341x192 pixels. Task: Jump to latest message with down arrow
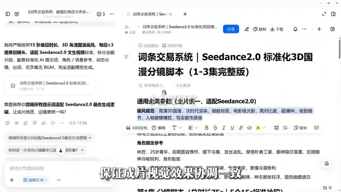61,150
